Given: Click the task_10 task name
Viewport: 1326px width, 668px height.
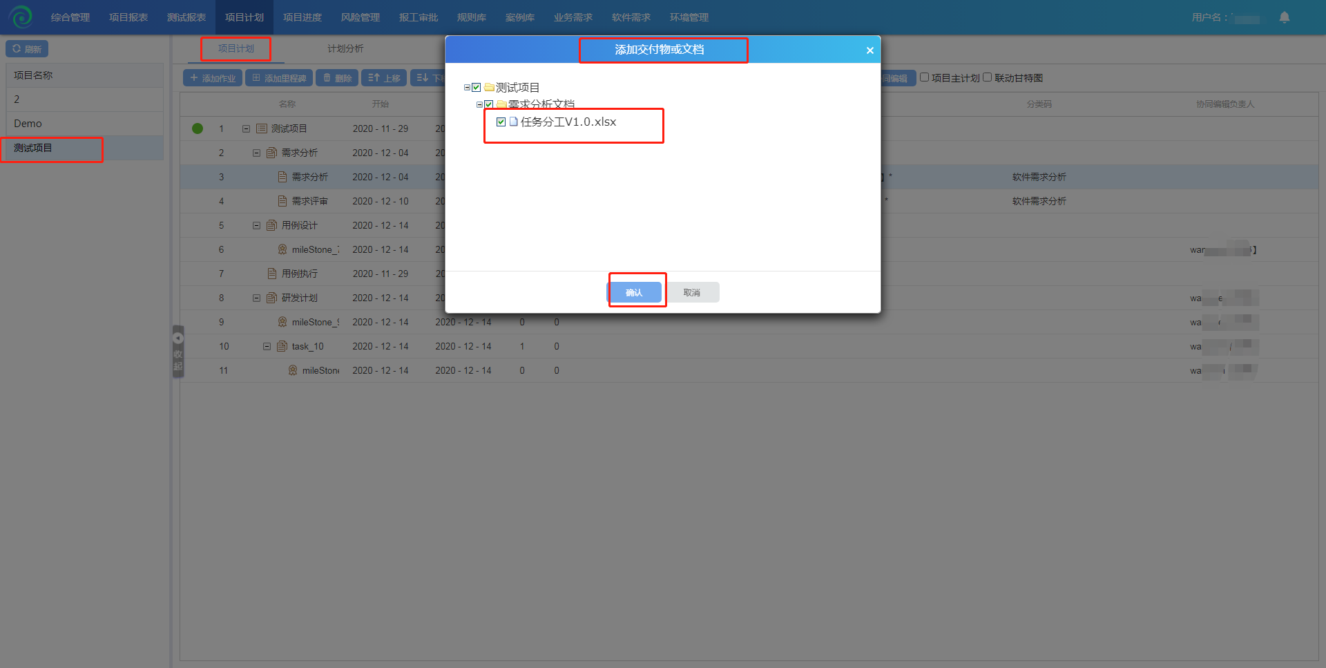Looking at the screenshot, I should [307, 346].
